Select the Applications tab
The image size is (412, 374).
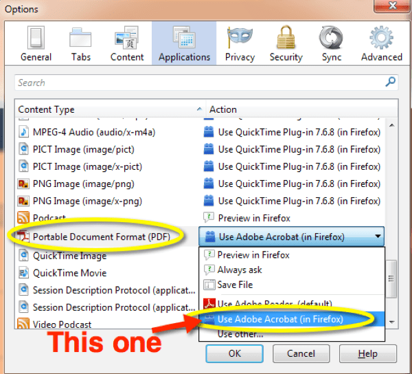(x=184, y=44)
